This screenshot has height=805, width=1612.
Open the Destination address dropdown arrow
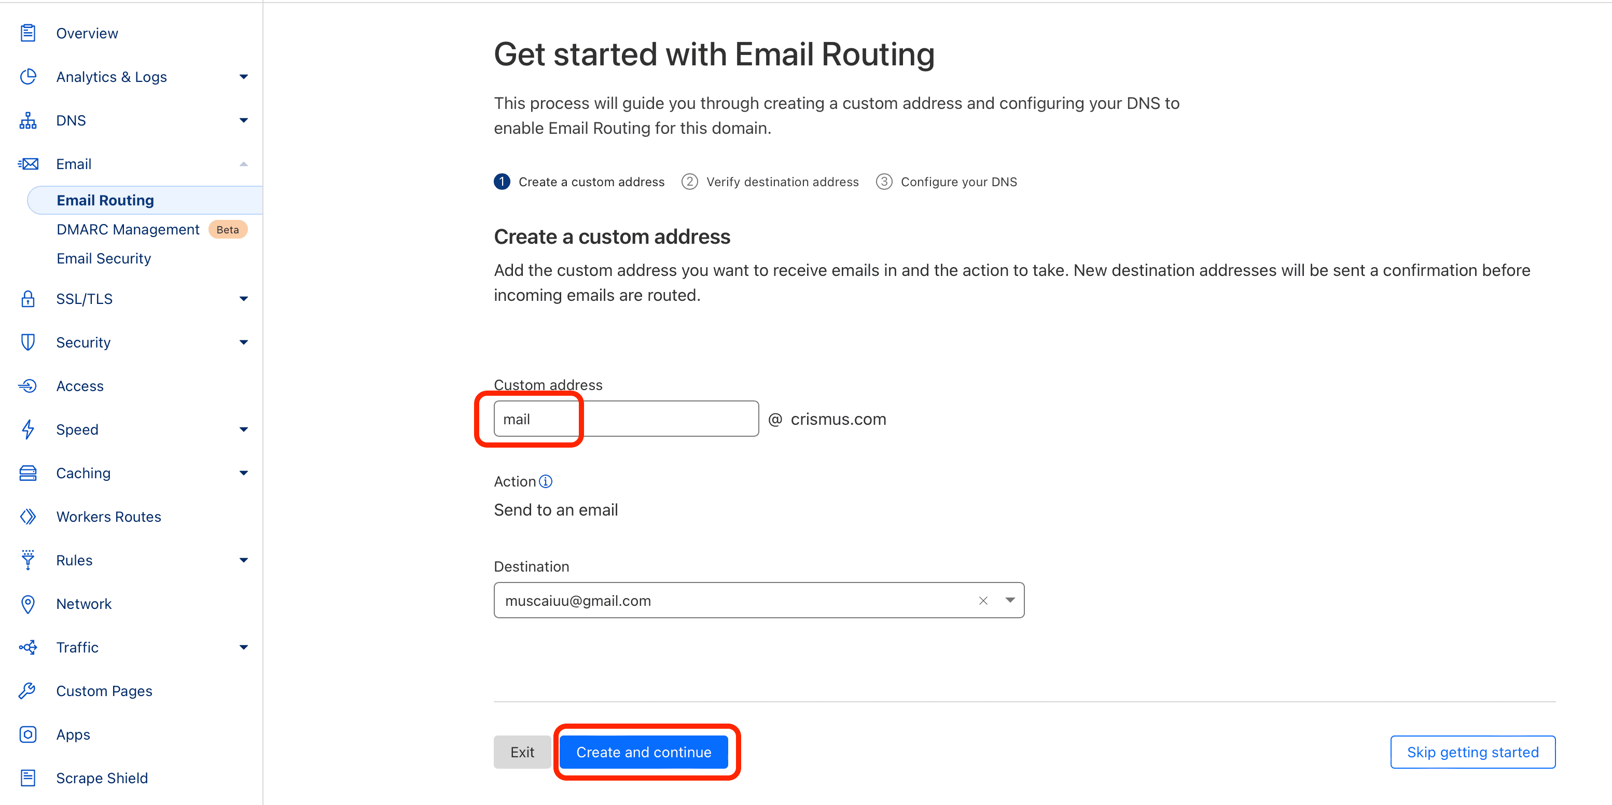coord(1010,600)
